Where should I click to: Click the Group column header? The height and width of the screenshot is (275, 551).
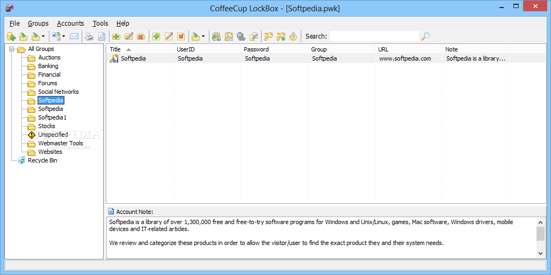click(342, 49)
